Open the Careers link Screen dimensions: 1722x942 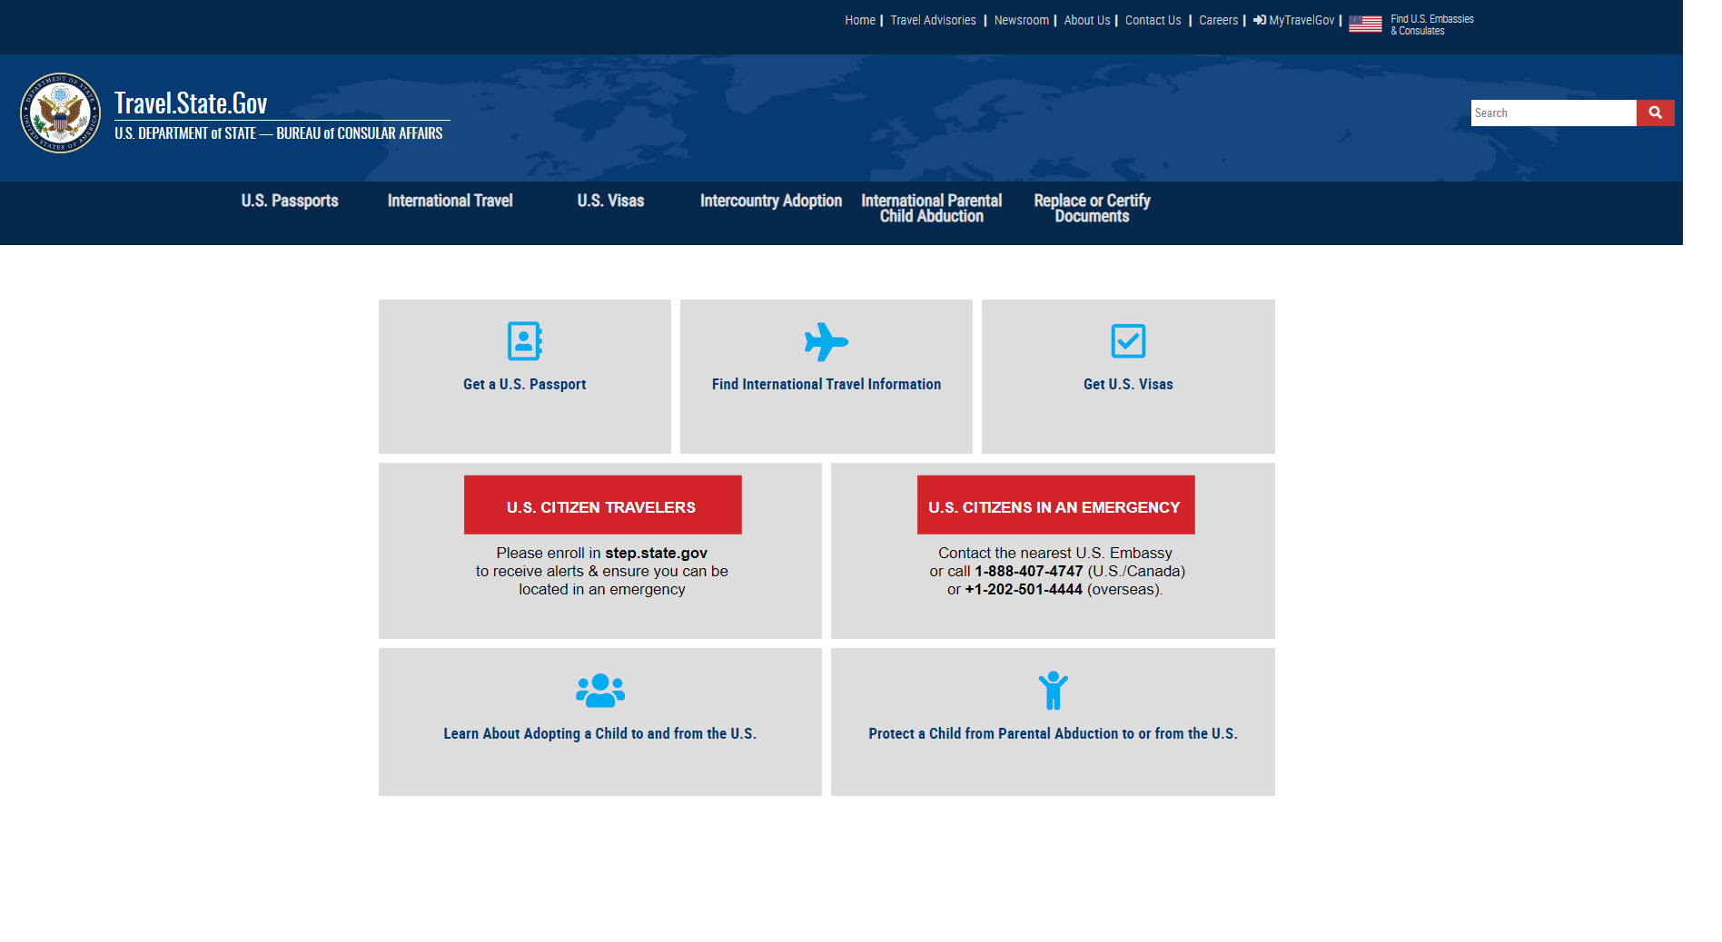point(1218,20)
